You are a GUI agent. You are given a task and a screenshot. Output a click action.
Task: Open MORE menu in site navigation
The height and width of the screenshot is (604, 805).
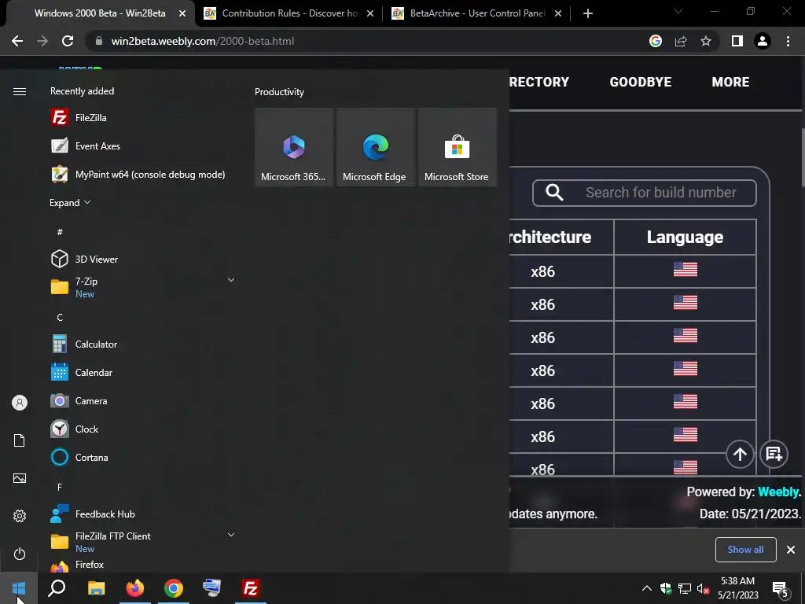coord(730,82)
